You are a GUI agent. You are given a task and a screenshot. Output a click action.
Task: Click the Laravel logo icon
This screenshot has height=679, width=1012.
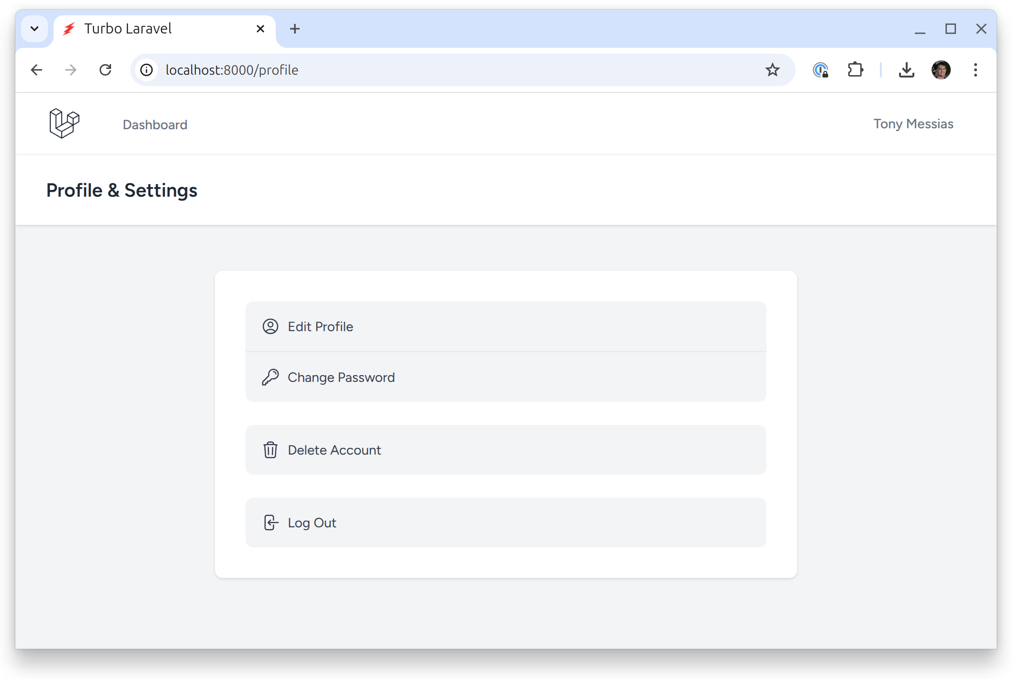coord(64,123)
